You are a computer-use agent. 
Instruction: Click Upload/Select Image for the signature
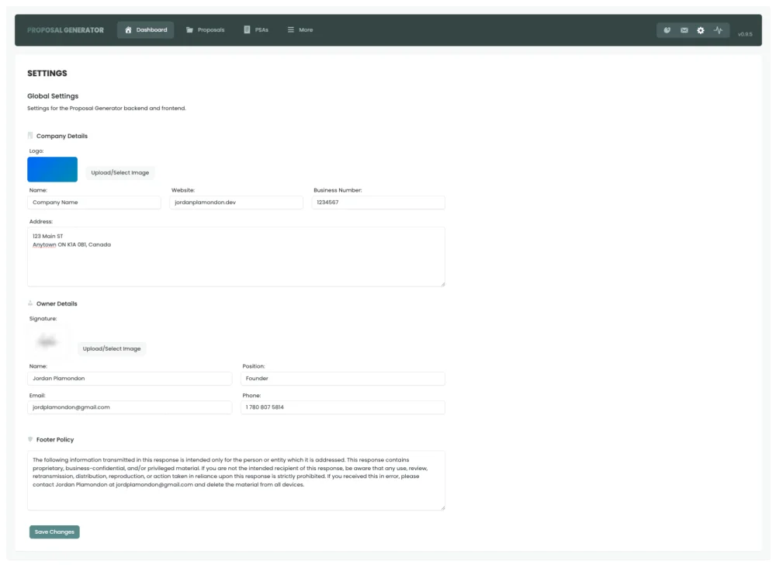[111, 349]
